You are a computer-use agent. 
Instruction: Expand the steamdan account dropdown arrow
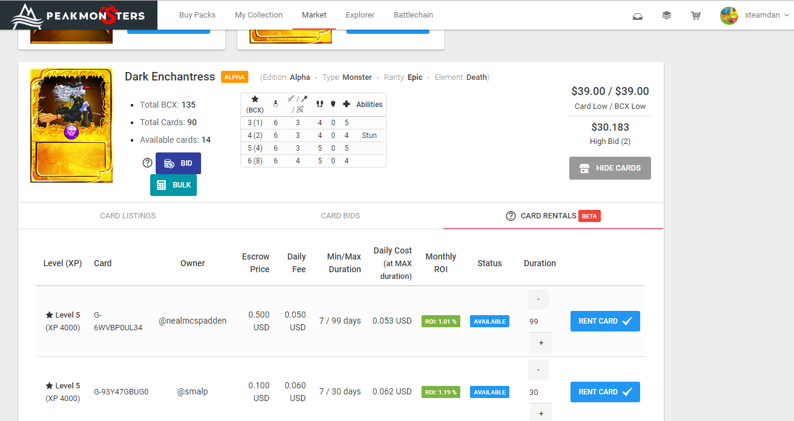click(x=787, y=16)
